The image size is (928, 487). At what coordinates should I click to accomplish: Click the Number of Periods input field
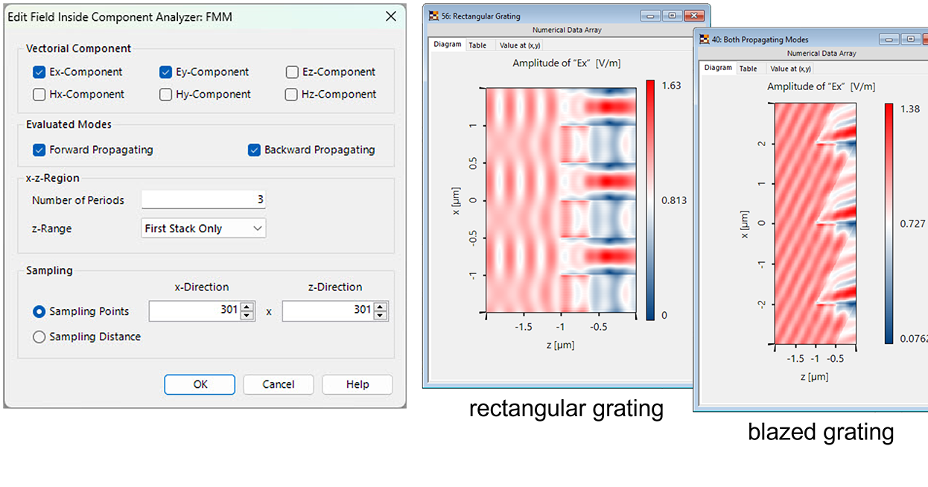pos(203,199)
